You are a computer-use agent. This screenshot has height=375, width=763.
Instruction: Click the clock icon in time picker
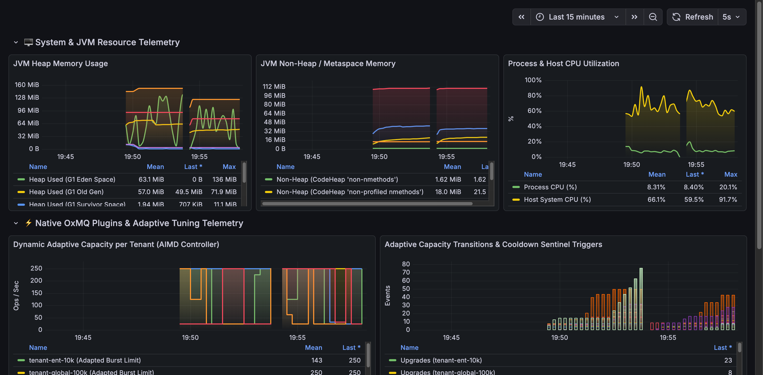click(x=540, y=17)
